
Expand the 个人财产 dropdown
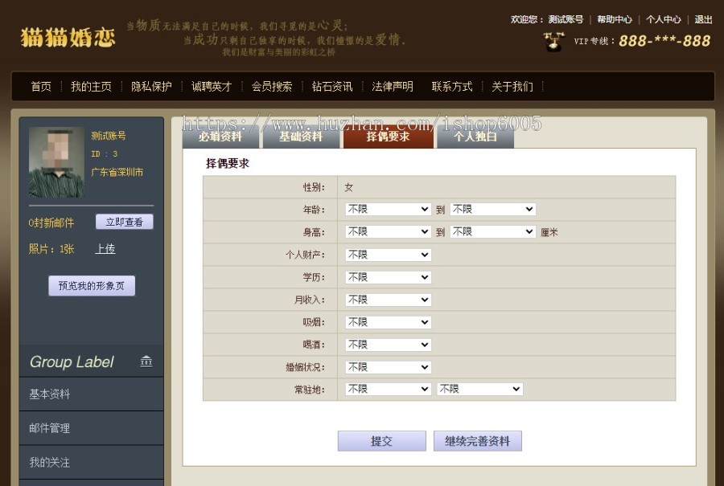coord(389,255)
